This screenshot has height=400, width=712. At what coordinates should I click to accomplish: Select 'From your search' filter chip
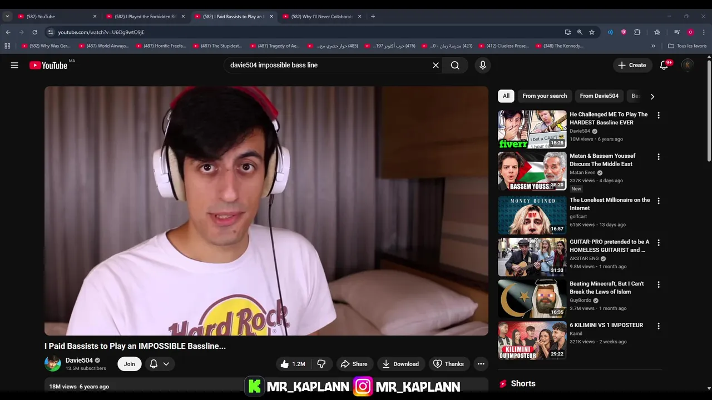click(x=545, y=96)
